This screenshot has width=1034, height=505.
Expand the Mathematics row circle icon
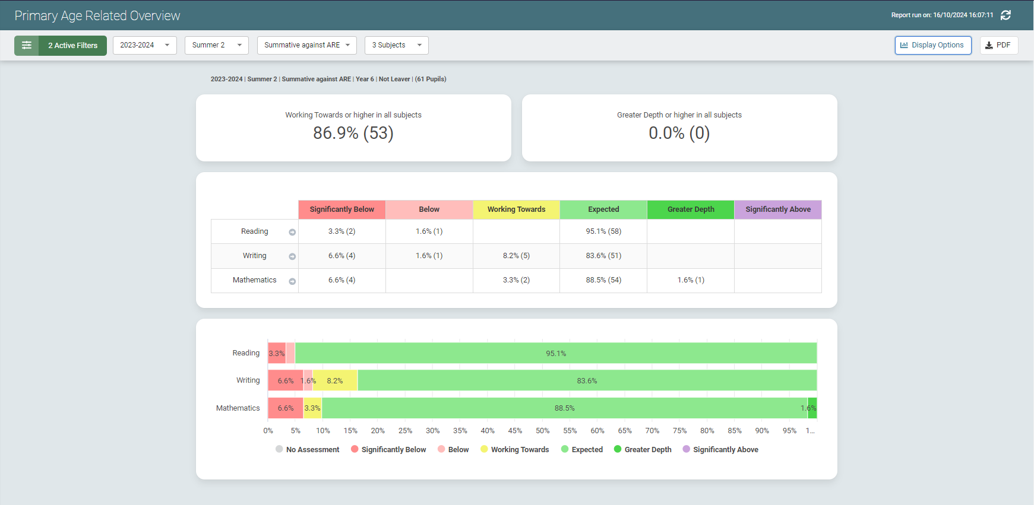292,281
